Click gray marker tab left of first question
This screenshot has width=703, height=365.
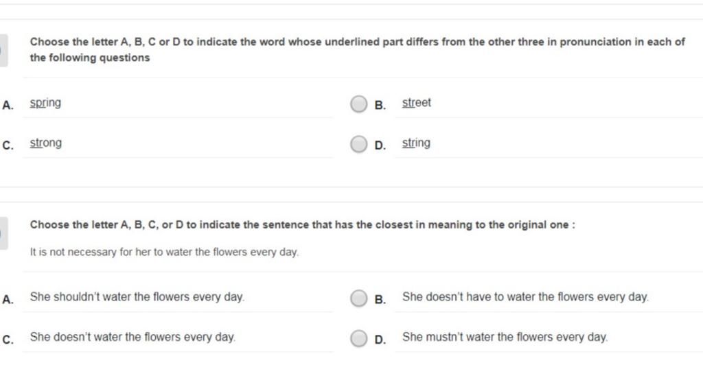coord(3,50)
